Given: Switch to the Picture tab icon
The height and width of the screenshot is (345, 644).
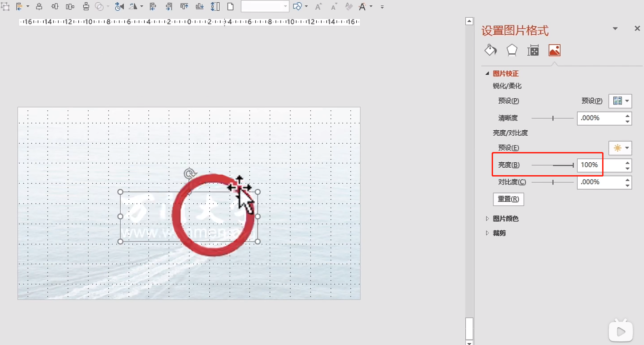Looking at the screenshot, I should [554, 50].
